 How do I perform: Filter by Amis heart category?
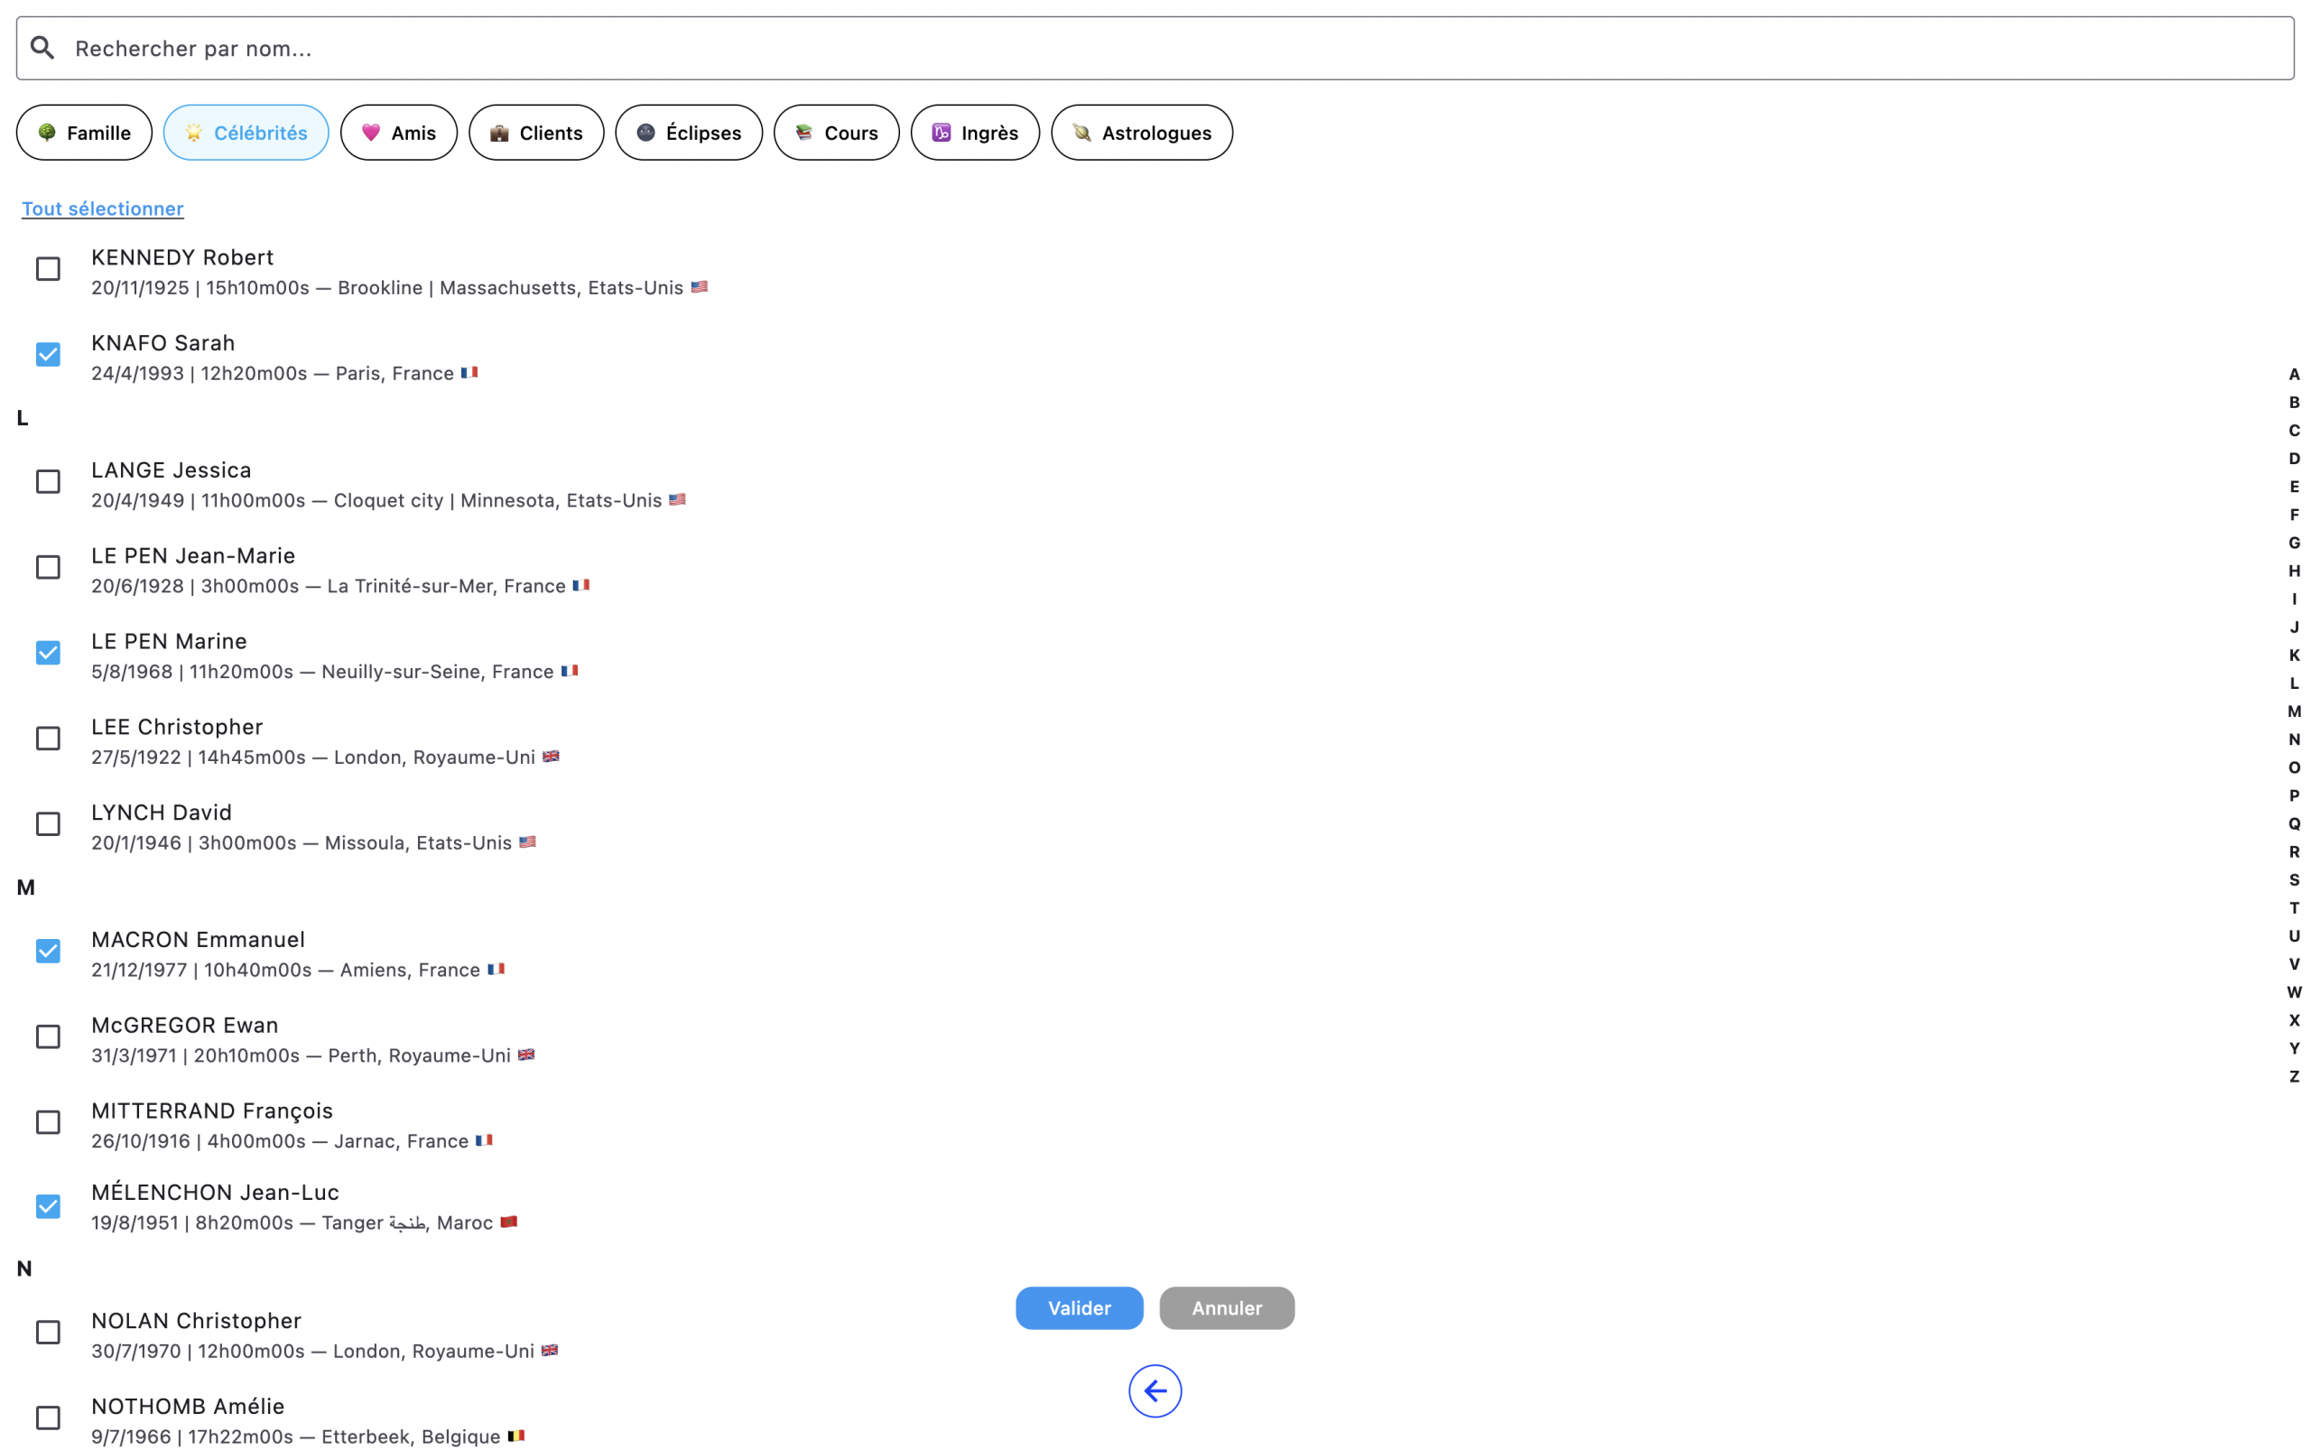(399, 133)
